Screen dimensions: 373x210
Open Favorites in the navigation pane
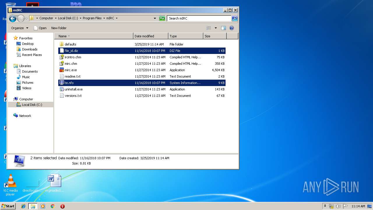coord(26,38)
